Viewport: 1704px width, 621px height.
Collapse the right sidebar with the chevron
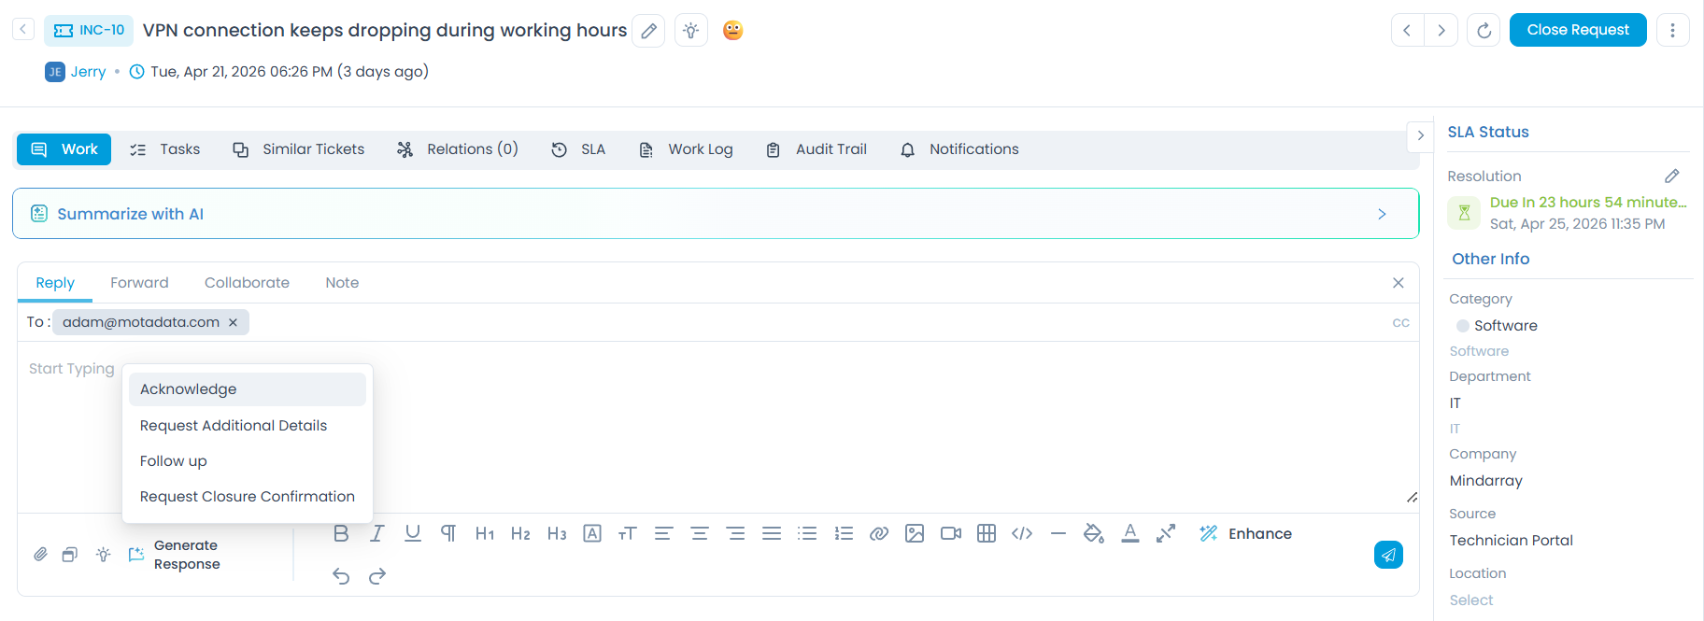coord(1420,135)
